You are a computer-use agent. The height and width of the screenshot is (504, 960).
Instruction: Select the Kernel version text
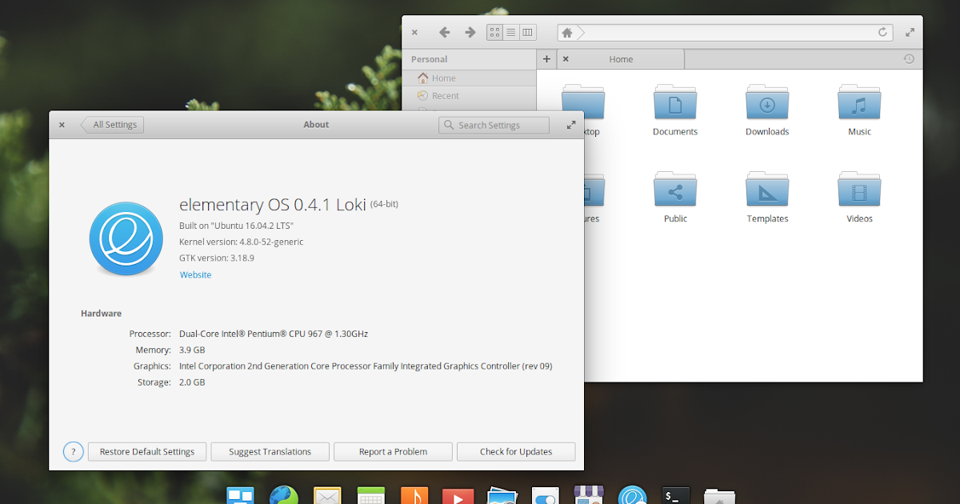pyautogui.click(x=242, y=242)
